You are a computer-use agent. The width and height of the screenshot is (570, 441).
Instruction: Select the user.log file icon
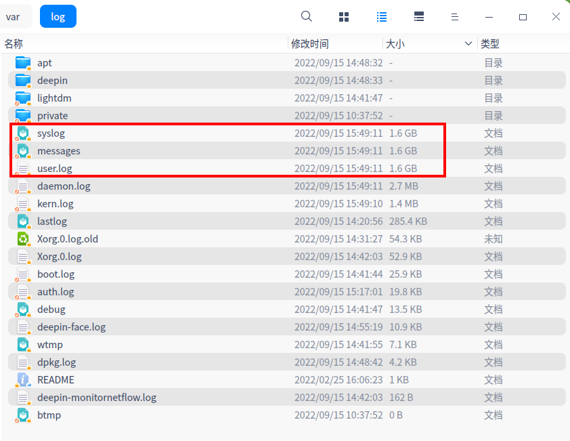(23, 169)
